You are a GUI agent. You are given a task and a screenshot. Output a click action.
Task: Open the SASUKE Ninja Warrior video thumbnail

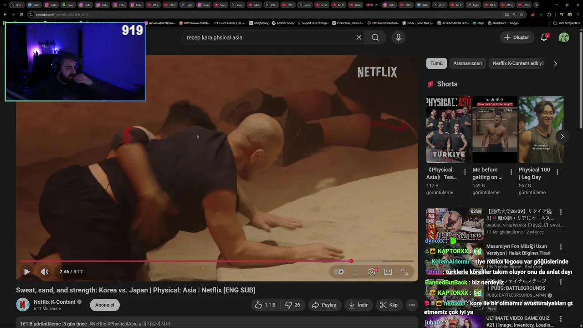pyautogui.click(x=455, y=224)
